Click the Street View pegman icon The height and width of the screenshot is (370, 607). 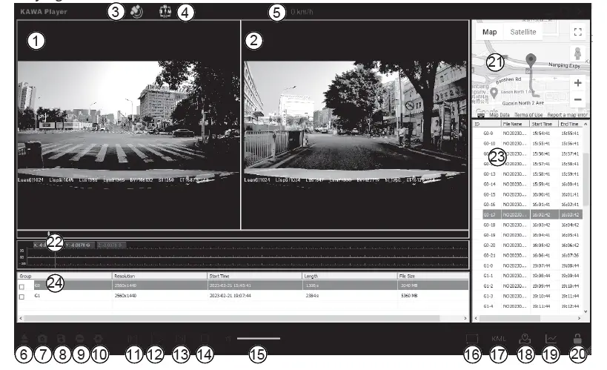pos(577,54)
